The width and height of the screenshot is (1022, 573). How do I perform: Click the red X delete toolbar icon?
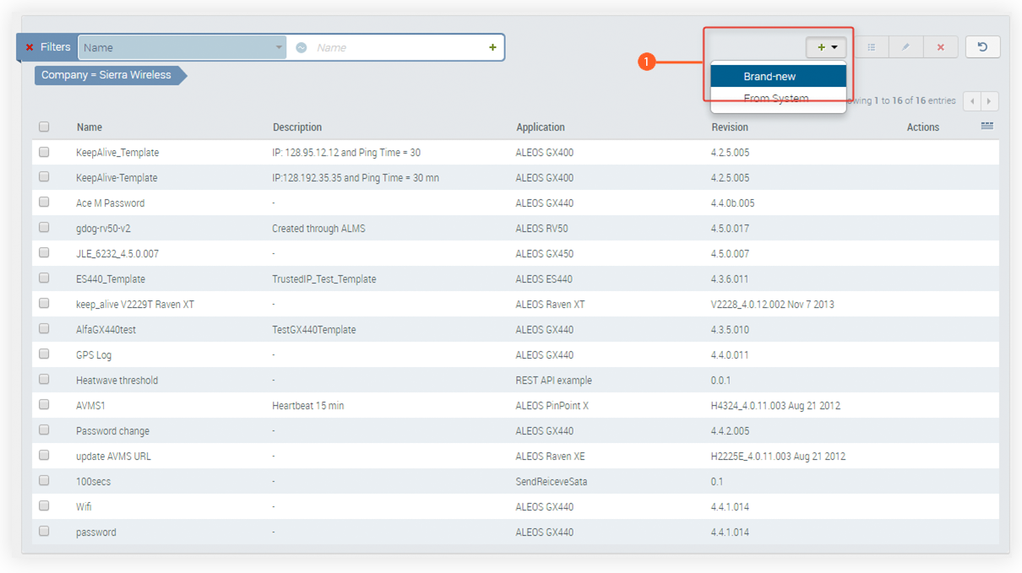coord(940,47)
